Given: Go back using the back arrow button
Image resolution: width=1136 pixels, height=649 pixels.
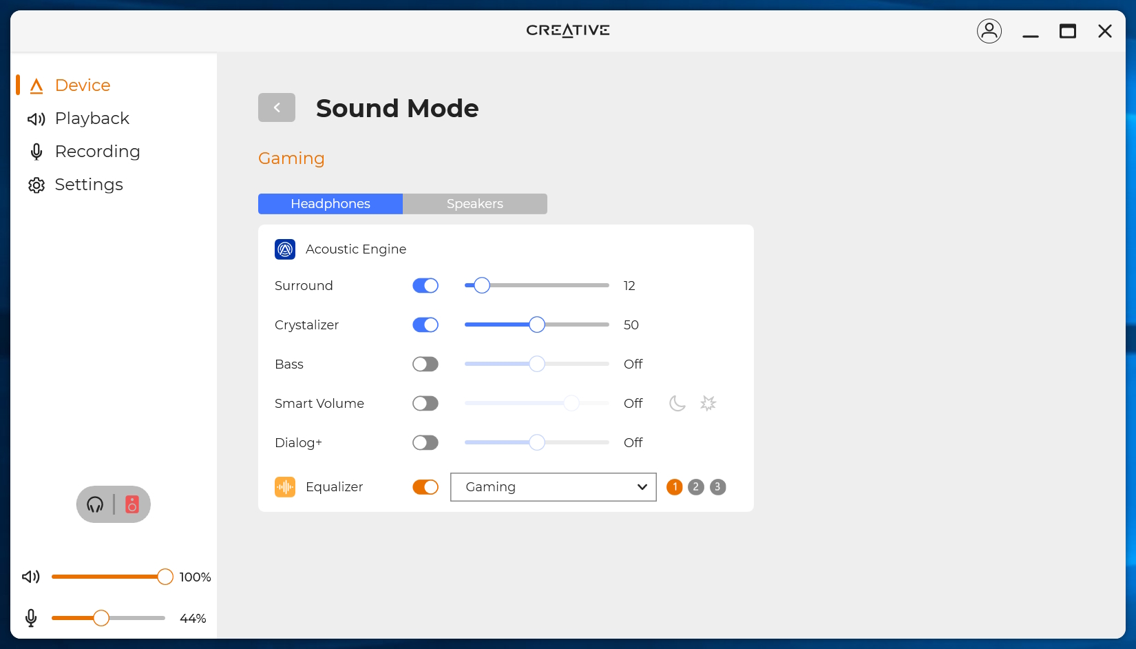Looking at the screenshot, I should (277, 107).
